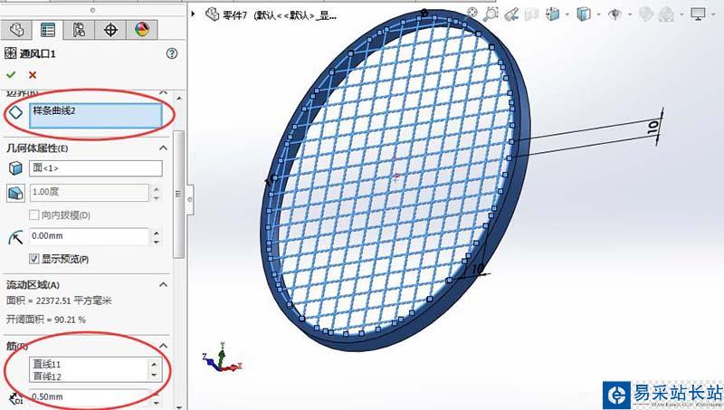Click the 通风口1 vent feature icon
Image resolution: width=724 pixels, height=410 pixels.
pos(10,53)
